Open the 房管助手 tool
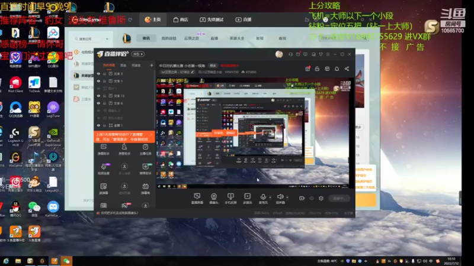The image size is (474, 266). pos(124,150)
